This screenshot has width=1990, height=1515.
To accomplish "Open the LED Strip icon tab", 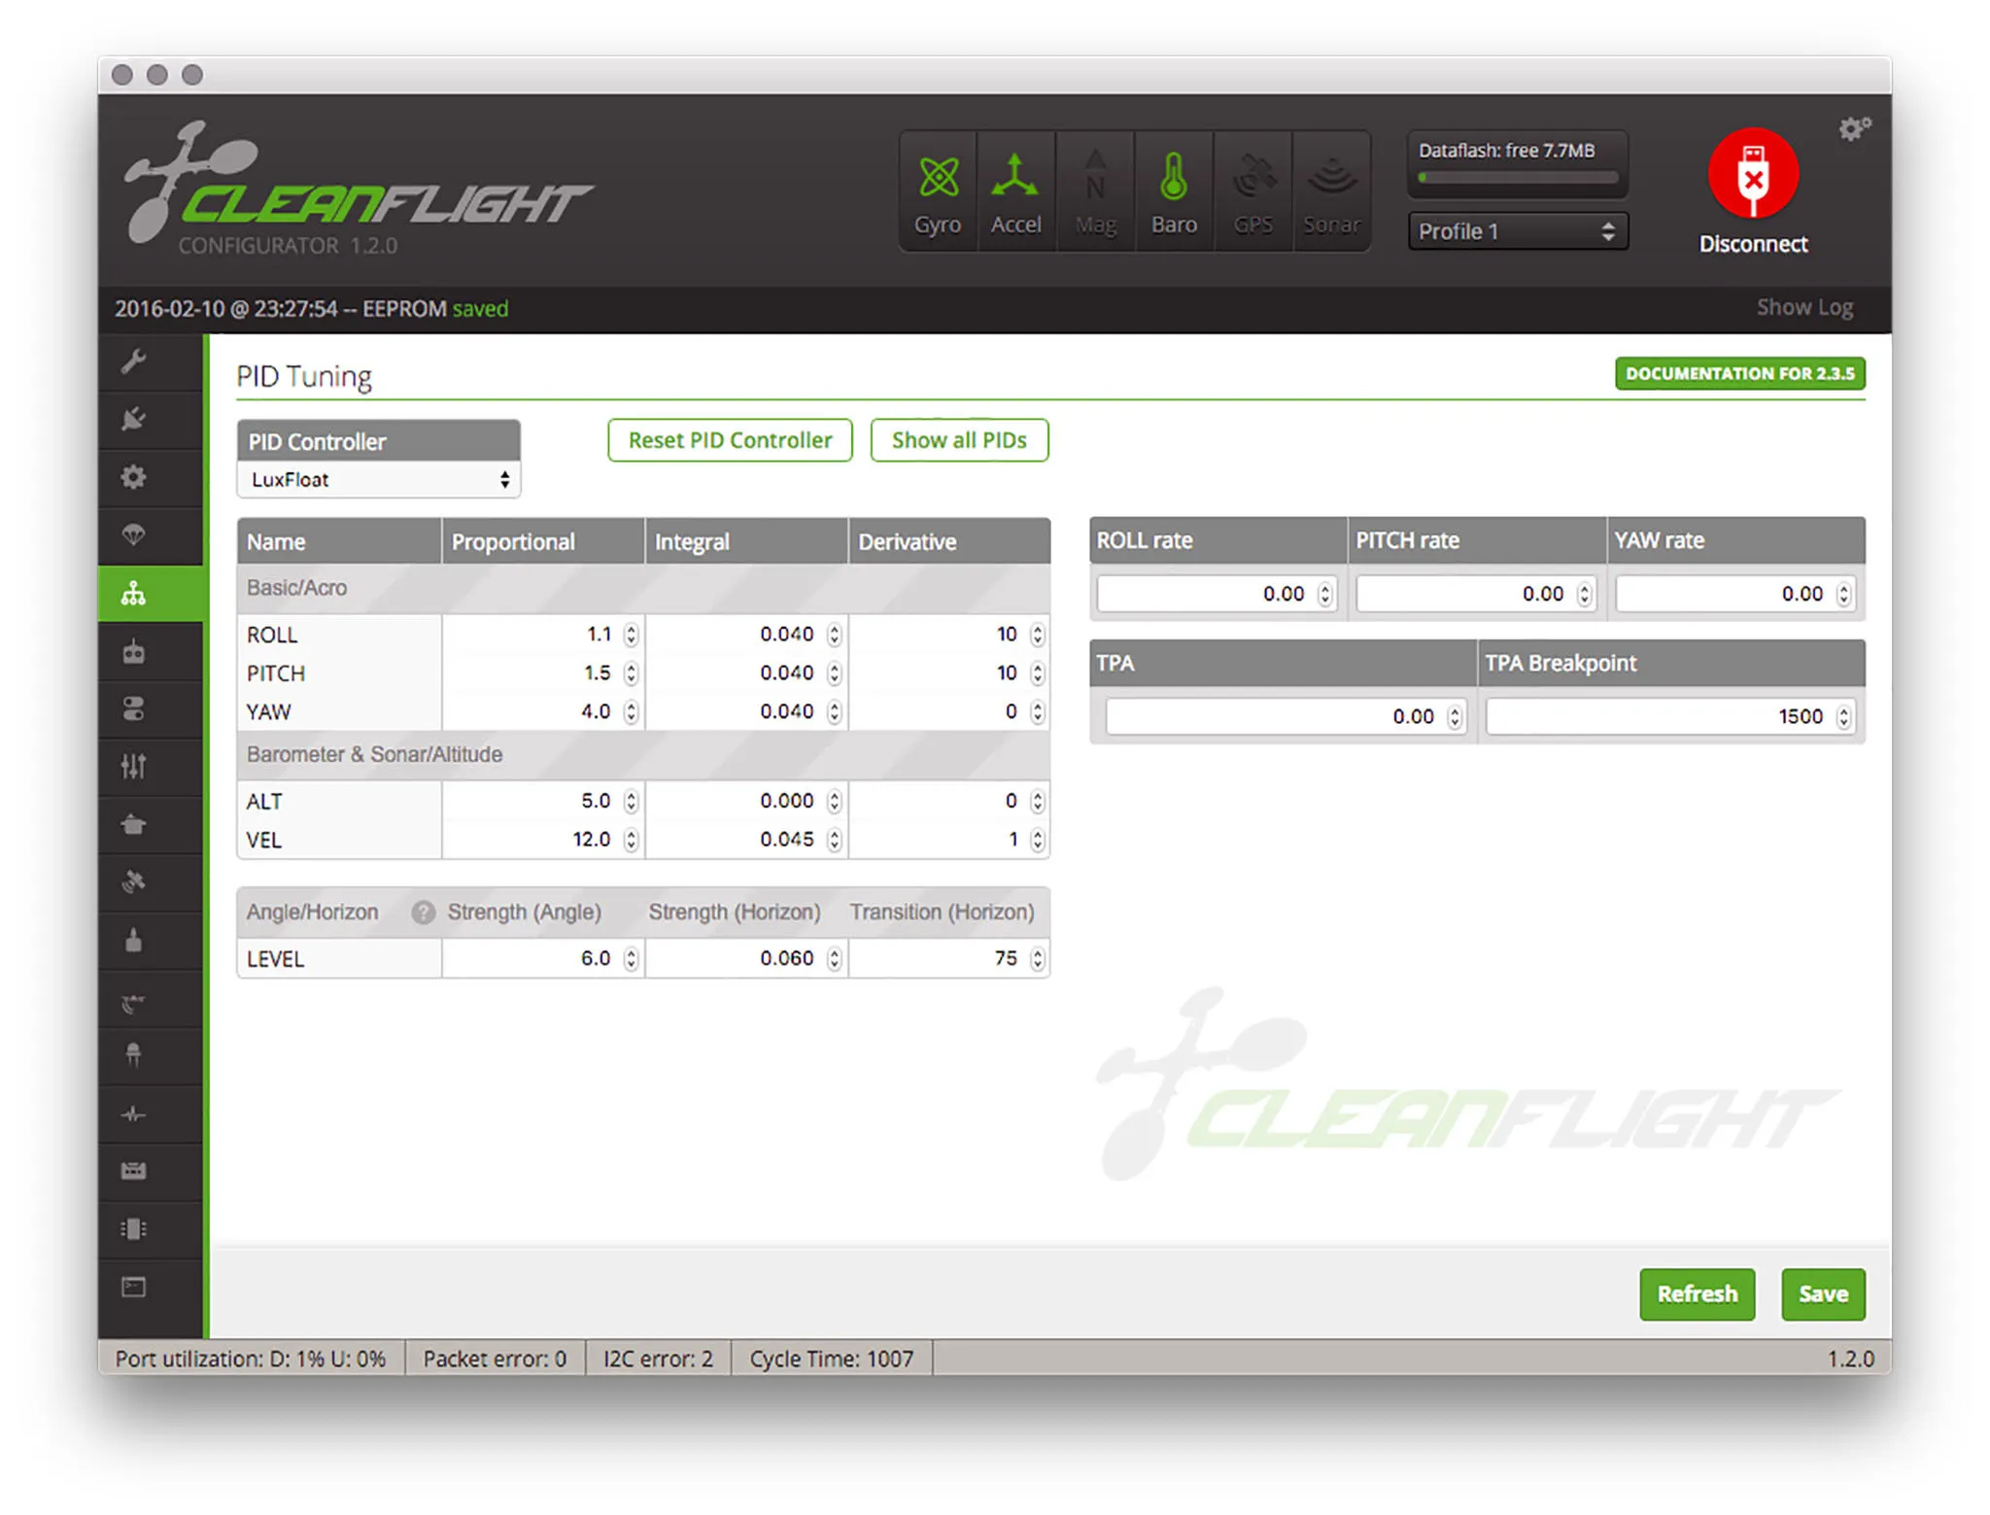I will pos(133,1055).
